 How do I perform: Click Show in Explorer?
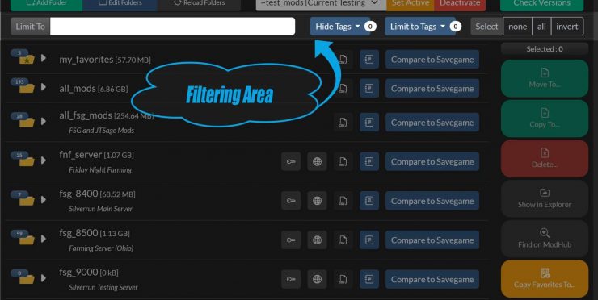click(x=545, y=198)
